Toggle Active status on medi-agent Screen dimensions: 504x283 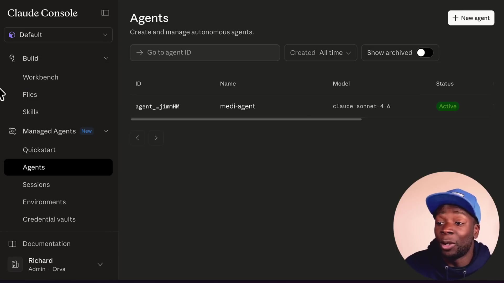point(448,106)
